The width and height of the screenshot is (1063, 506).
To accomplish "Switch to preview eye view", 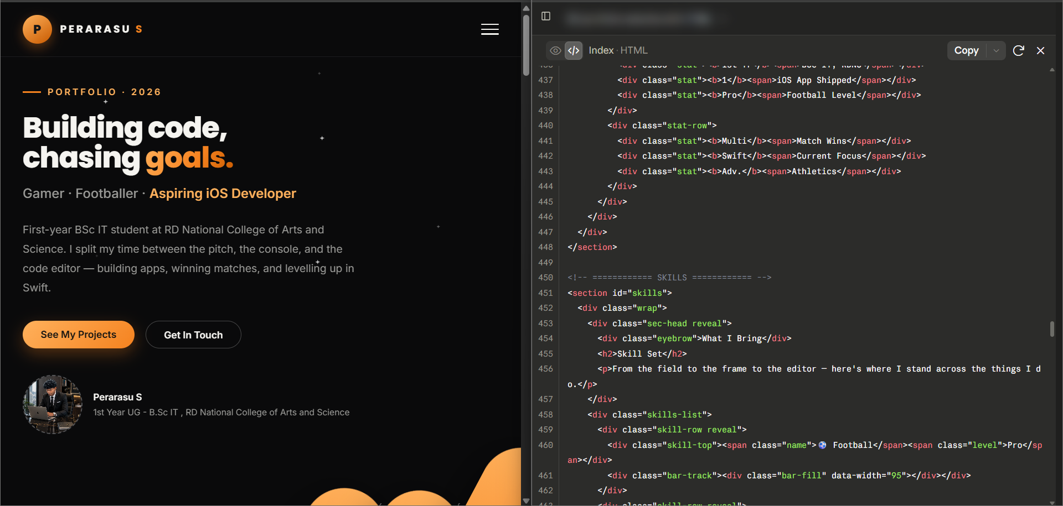I will point(555,50).
